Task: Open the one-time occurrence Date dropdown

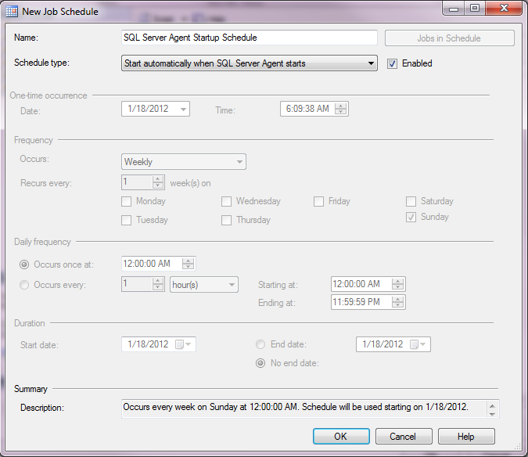Action: click(184, 109)
